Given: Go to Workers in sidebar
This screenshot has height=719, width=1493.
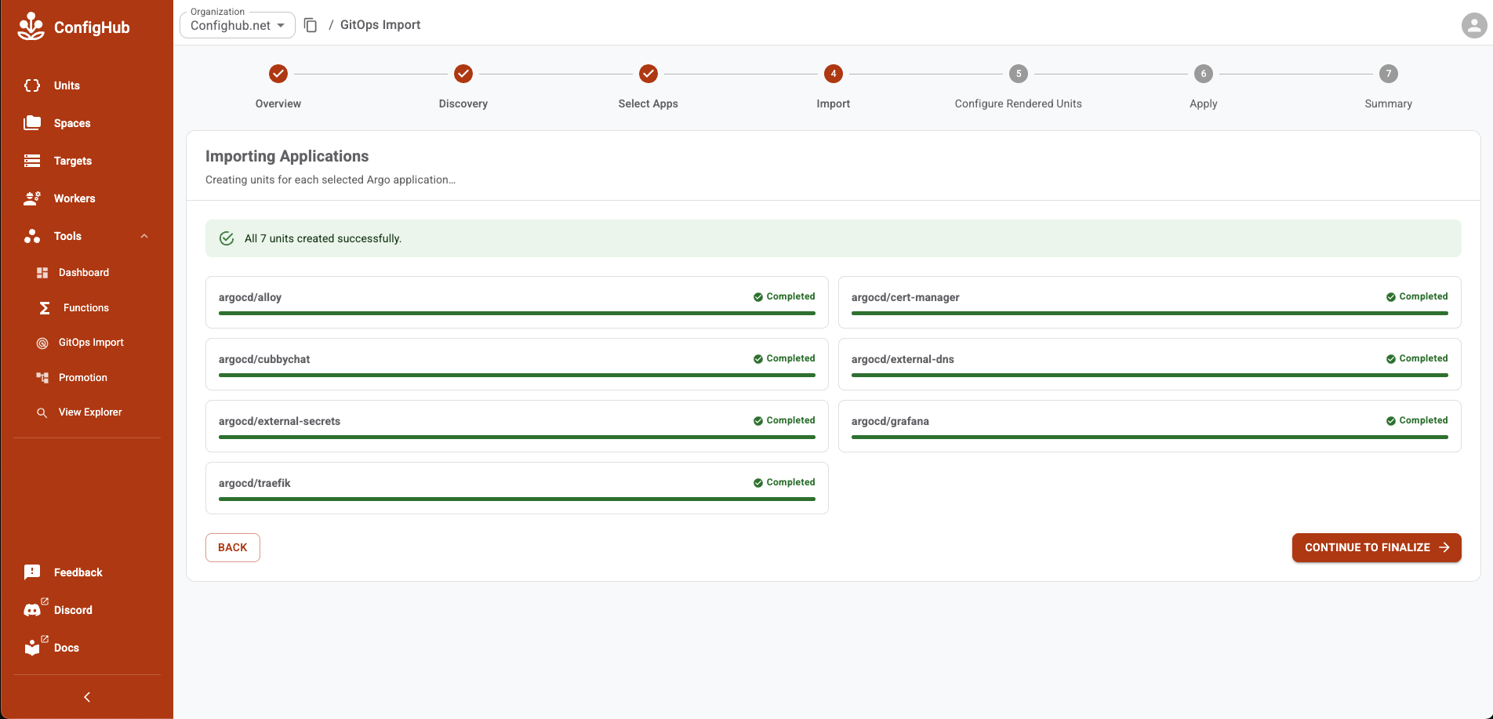Looking at the screenshot, I should [x=74, y=198].
